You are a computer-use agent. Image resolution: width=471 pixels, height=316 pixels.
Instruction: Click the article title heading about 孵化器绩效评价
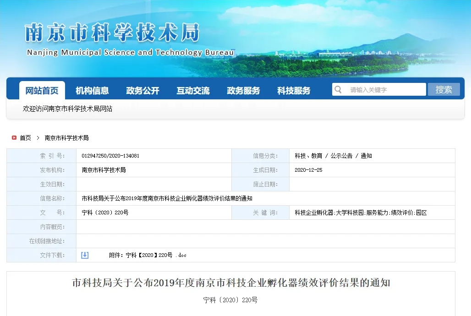(x=231, y=283)
